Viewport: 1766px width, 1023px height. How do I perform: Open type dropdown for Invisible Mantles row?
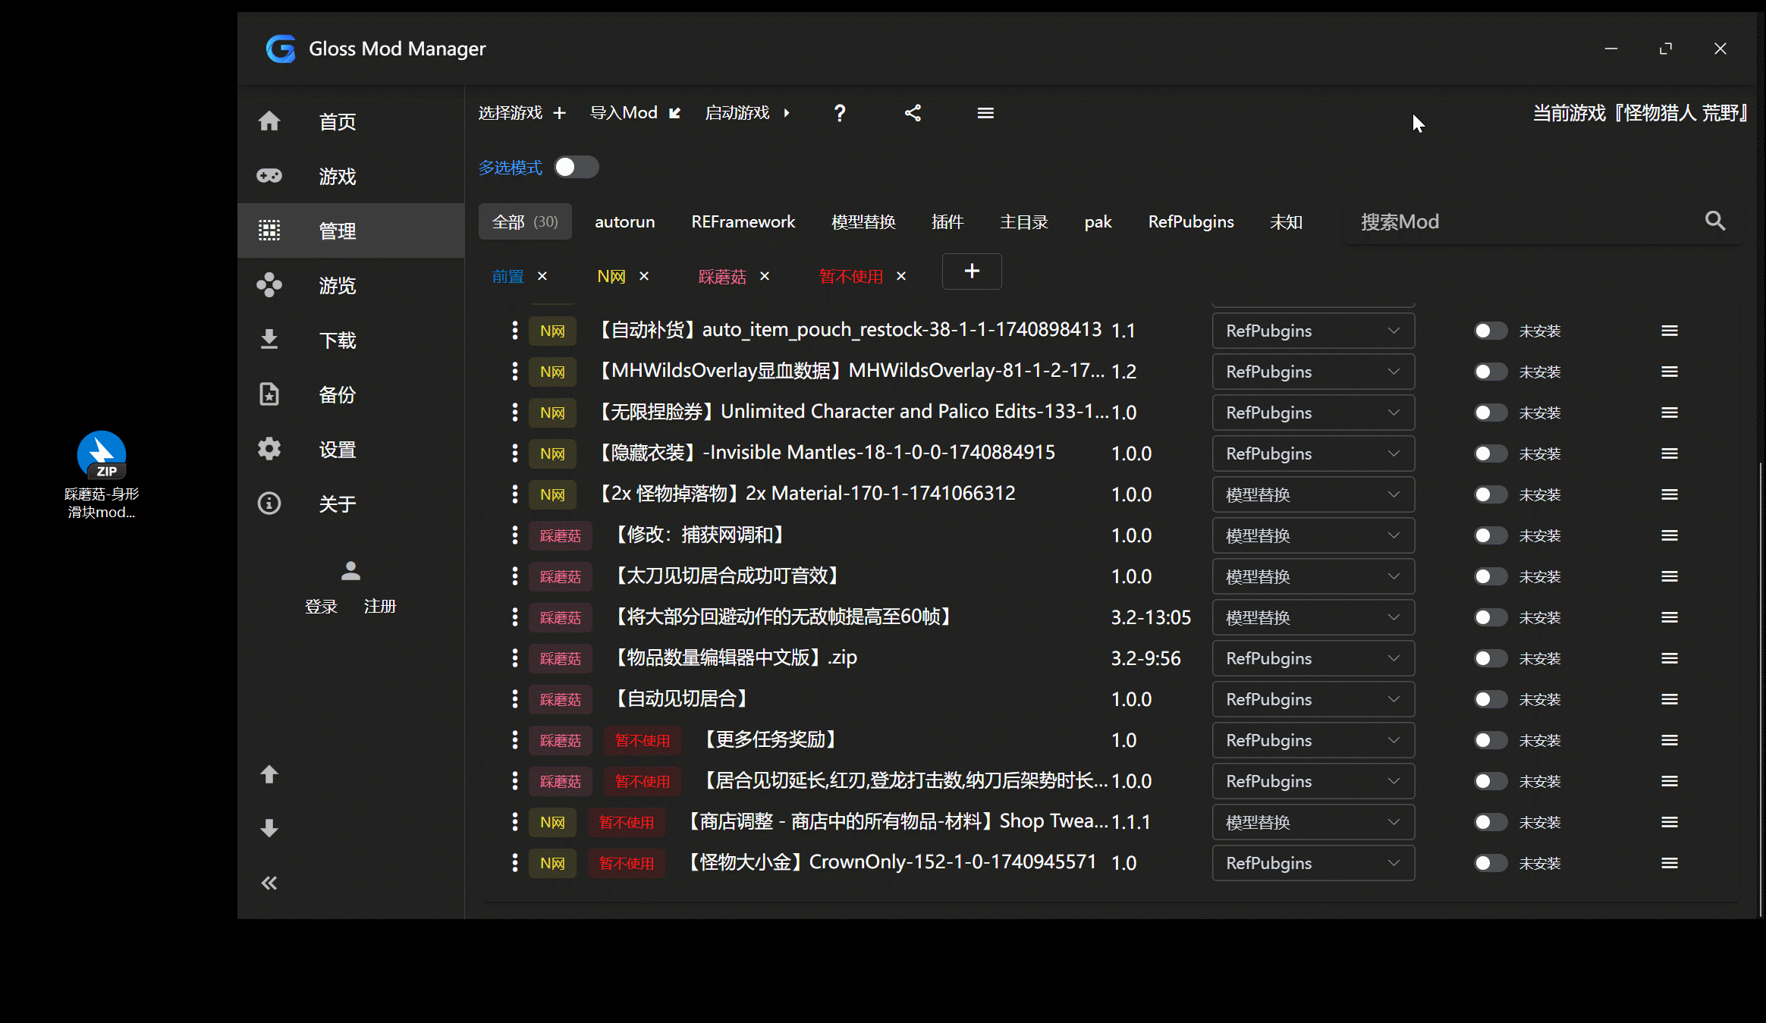coord(1313,453)
